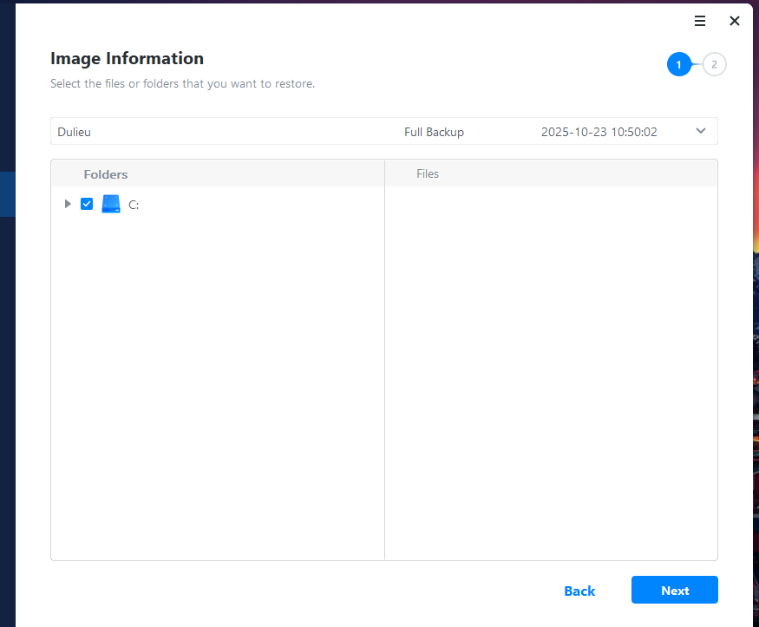The height and width of the screenshot is (627, 759).
Task: Open the hamburger menu in the title bar
Action: [700, 22]
